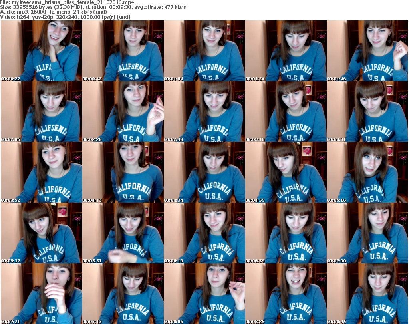Select the frame at 00:00:42
The height and width of the screenshot is (324, 409).
(123, 51)
